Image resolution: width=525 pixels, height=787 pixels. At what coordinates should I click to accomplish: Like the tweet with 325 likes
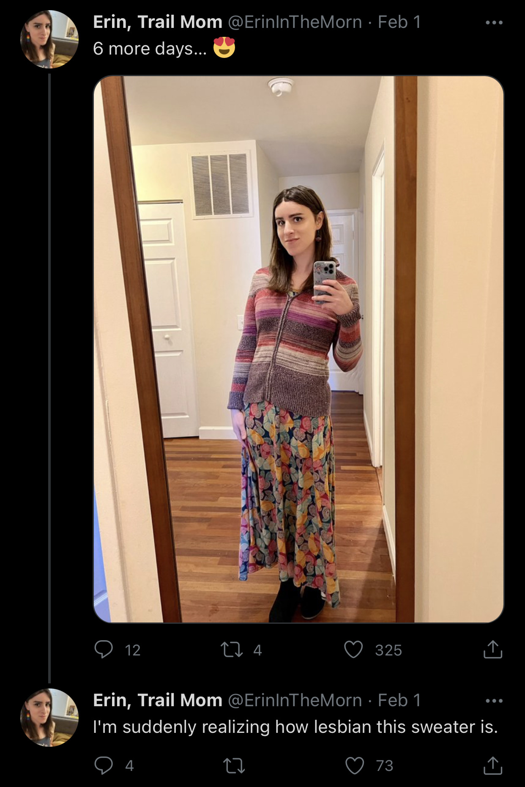(x=353, y=650)
